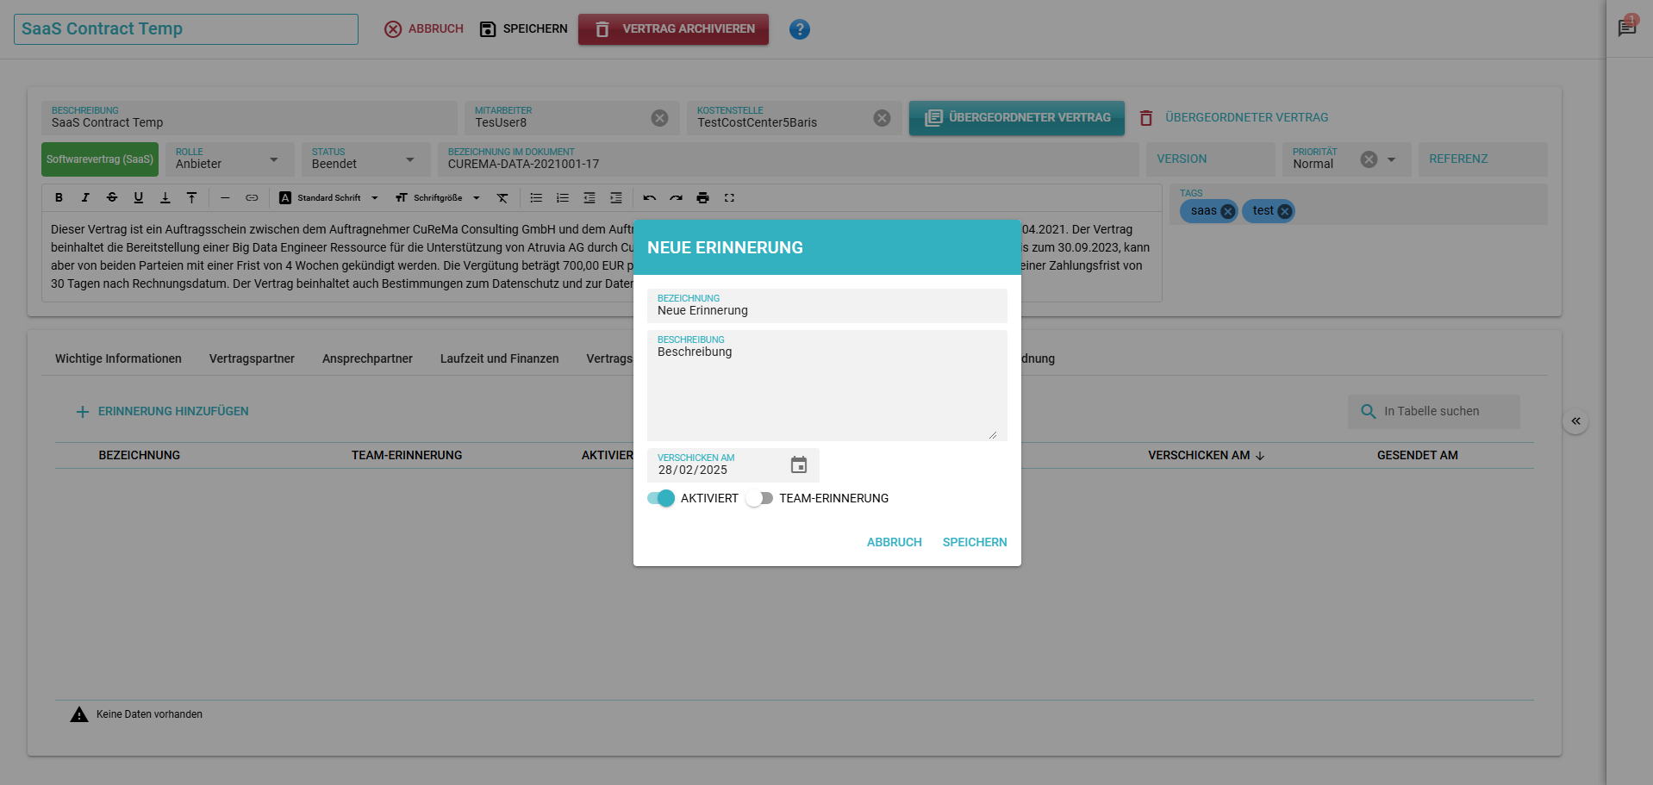Disable the Aktiviert switch
Screen dimensions: 1653x785
click(x=661, y=498)
